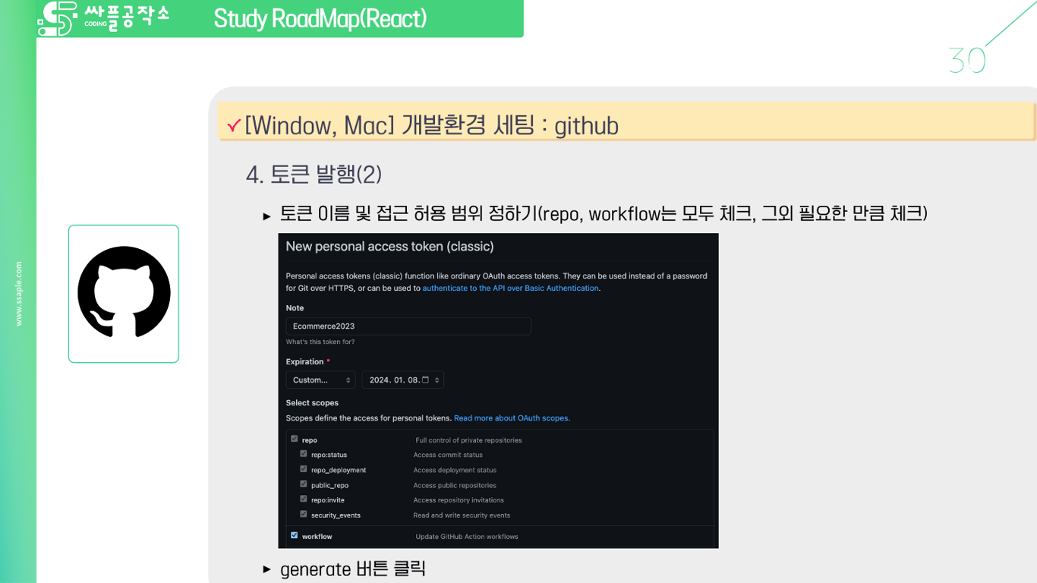Click the red checkmark before the banner title
Viewport: 1037px width, 583px height.
click(x=234, y=126)
